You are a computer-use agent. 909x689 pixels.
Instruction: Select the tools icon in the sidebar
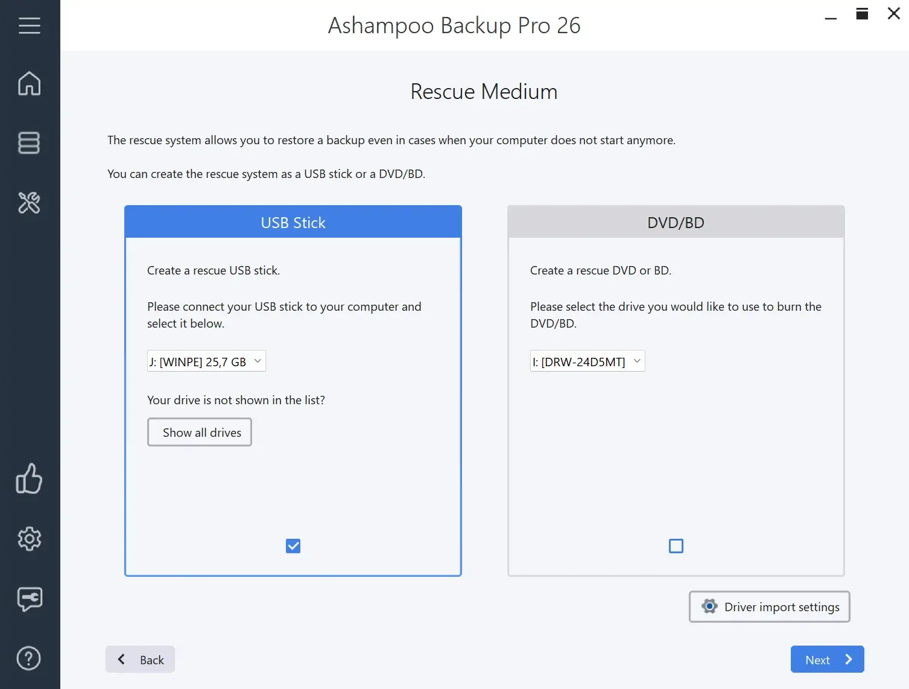point(29,203)
